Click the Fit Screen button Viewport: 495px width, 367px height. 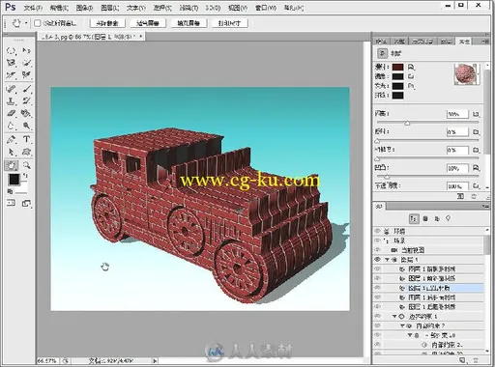click(148, 23)
